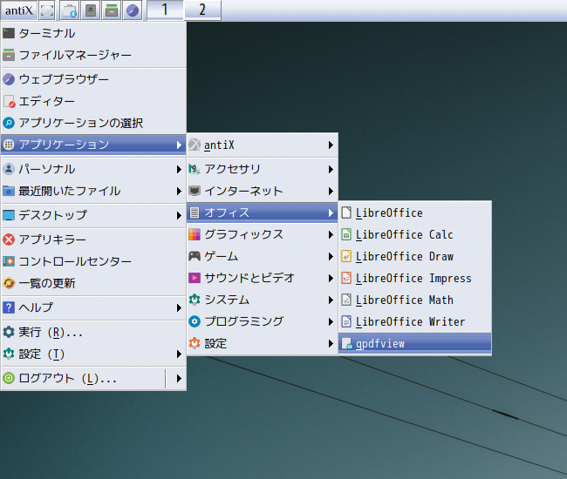
Task: Open the グラフィックス category
Action: 263,234
